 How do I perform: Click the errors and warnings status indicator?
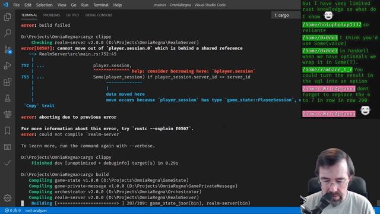pos(12,210)
